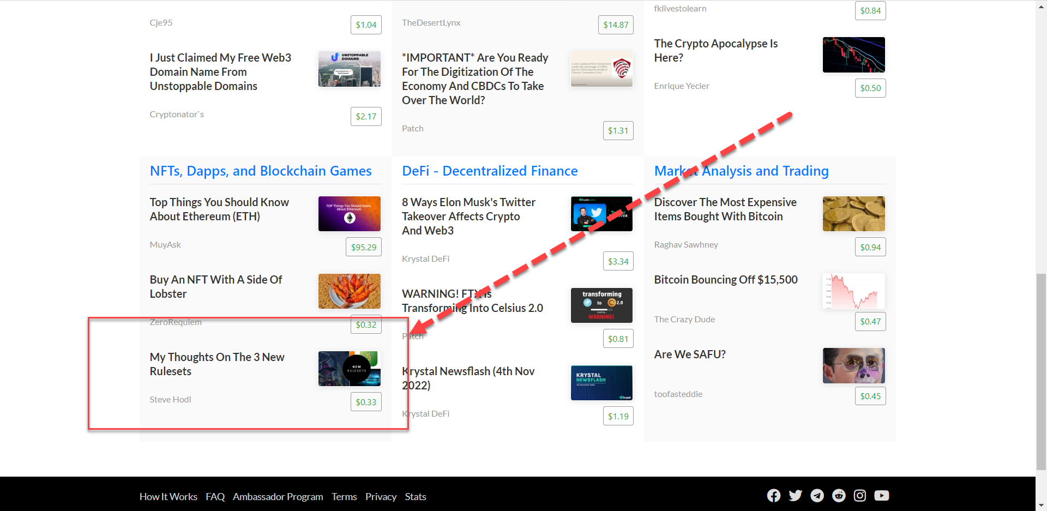Click the $2.17 reward badge

click(x=366, y=116)
